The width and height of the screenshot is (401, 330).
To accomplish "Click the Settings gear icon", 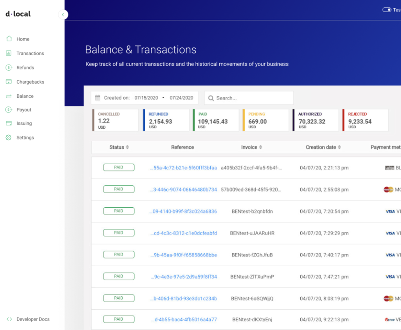I will pyautogui.click(x=9, y=138).
